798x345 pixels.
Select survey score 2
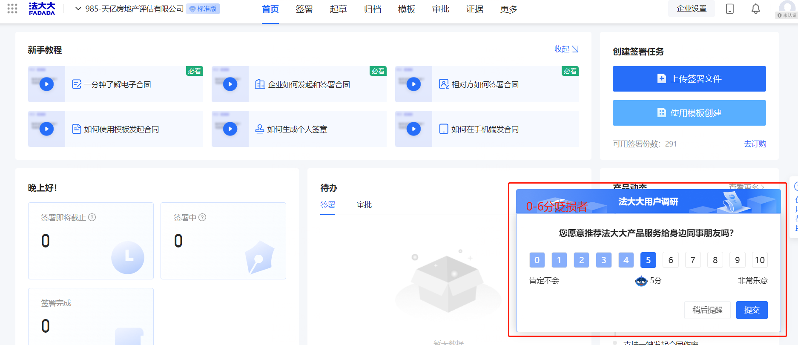pyautogui.click(x=581, y=260)
